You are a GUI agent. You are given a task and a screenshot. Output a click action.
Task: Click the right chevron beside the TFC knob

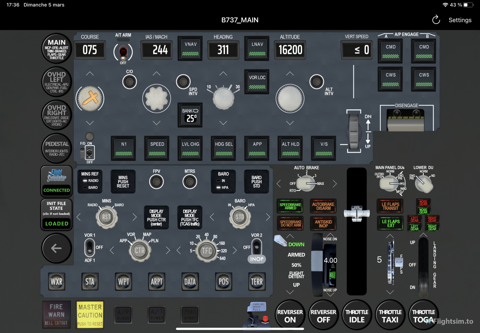pyautogui.click(x=235, y=250)
